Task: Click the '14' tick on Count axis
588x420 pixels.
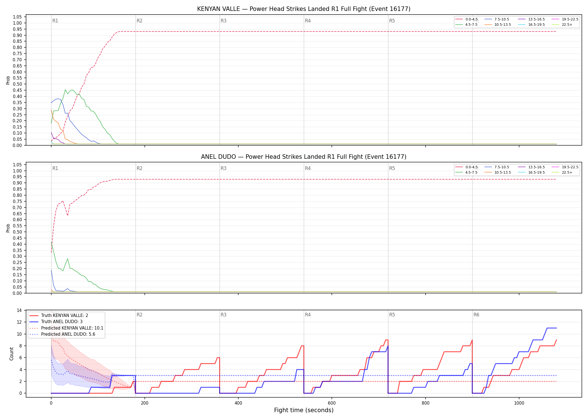Action: [19, 310]
